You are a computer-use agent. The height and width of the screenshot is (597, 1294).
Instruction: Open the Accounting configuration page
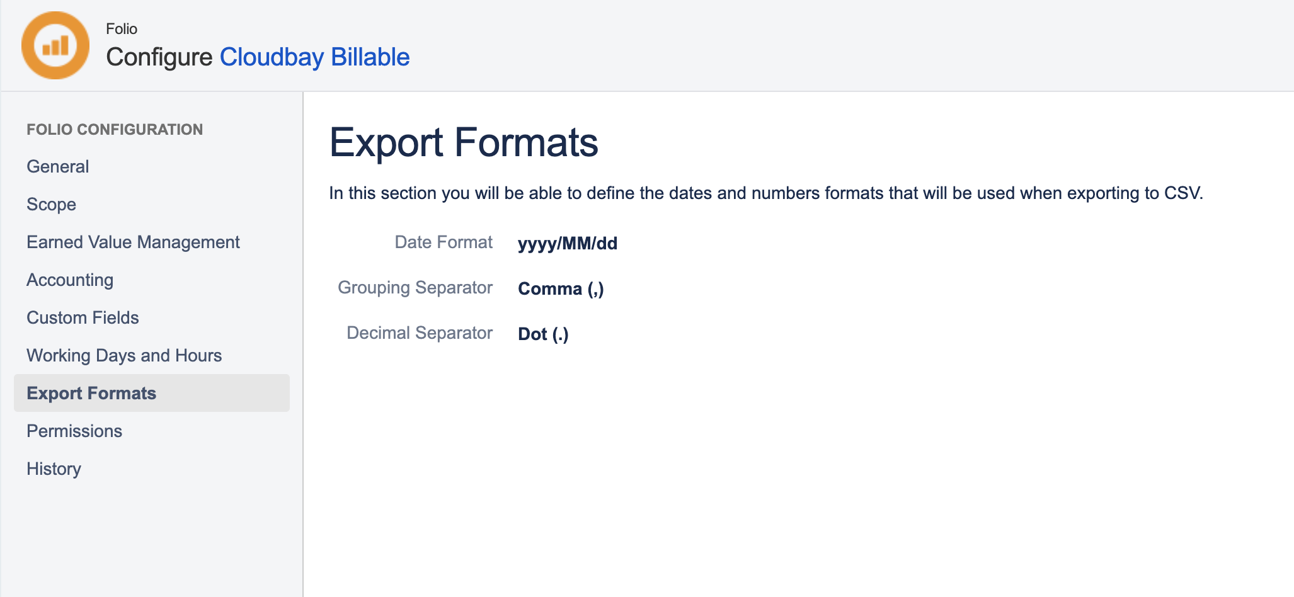[x=69, y=280]
